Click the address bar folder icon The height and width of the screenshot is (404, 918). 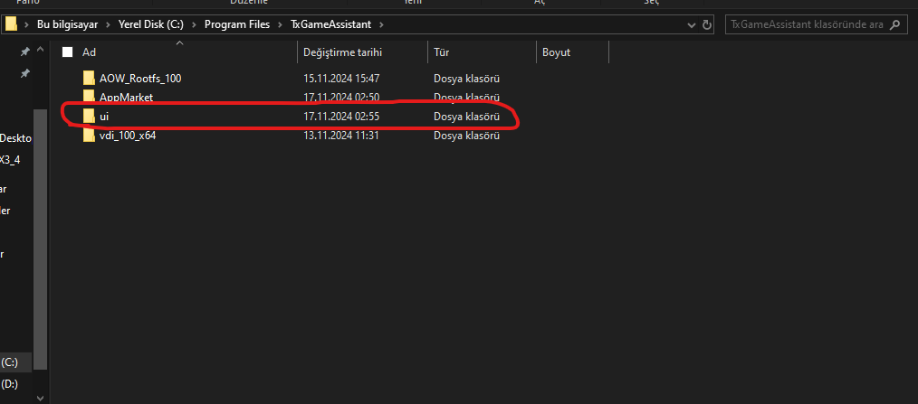pyautogui.click(x=11, y=24)
